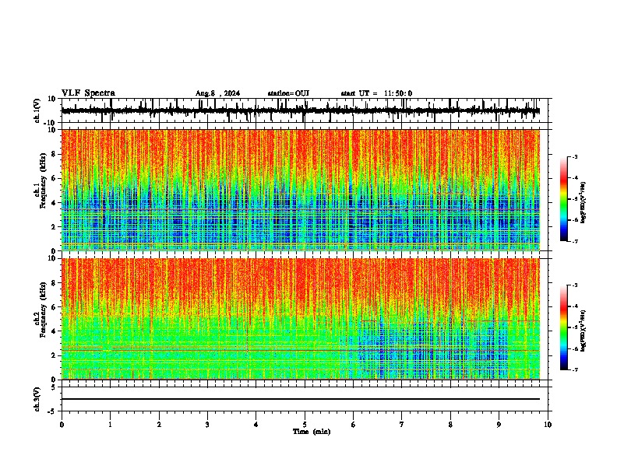Select the date text "Aug.8 , 2024"

217,93
